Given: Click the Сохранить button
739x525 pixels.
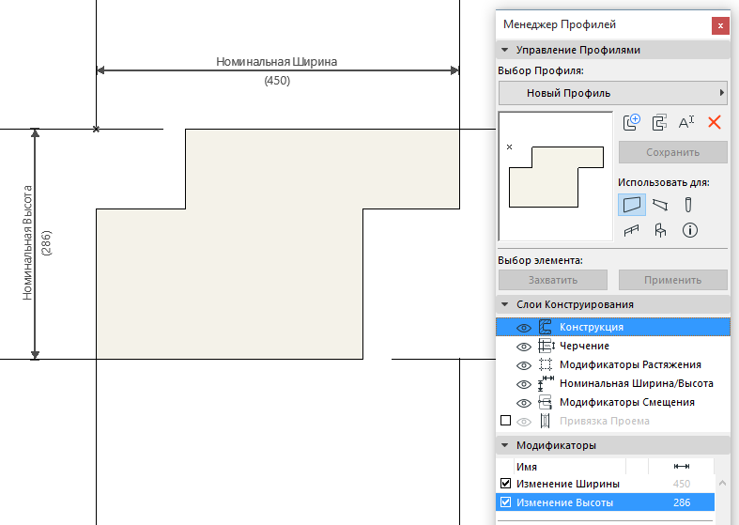Looking at the screenshot, I should 673,152.
